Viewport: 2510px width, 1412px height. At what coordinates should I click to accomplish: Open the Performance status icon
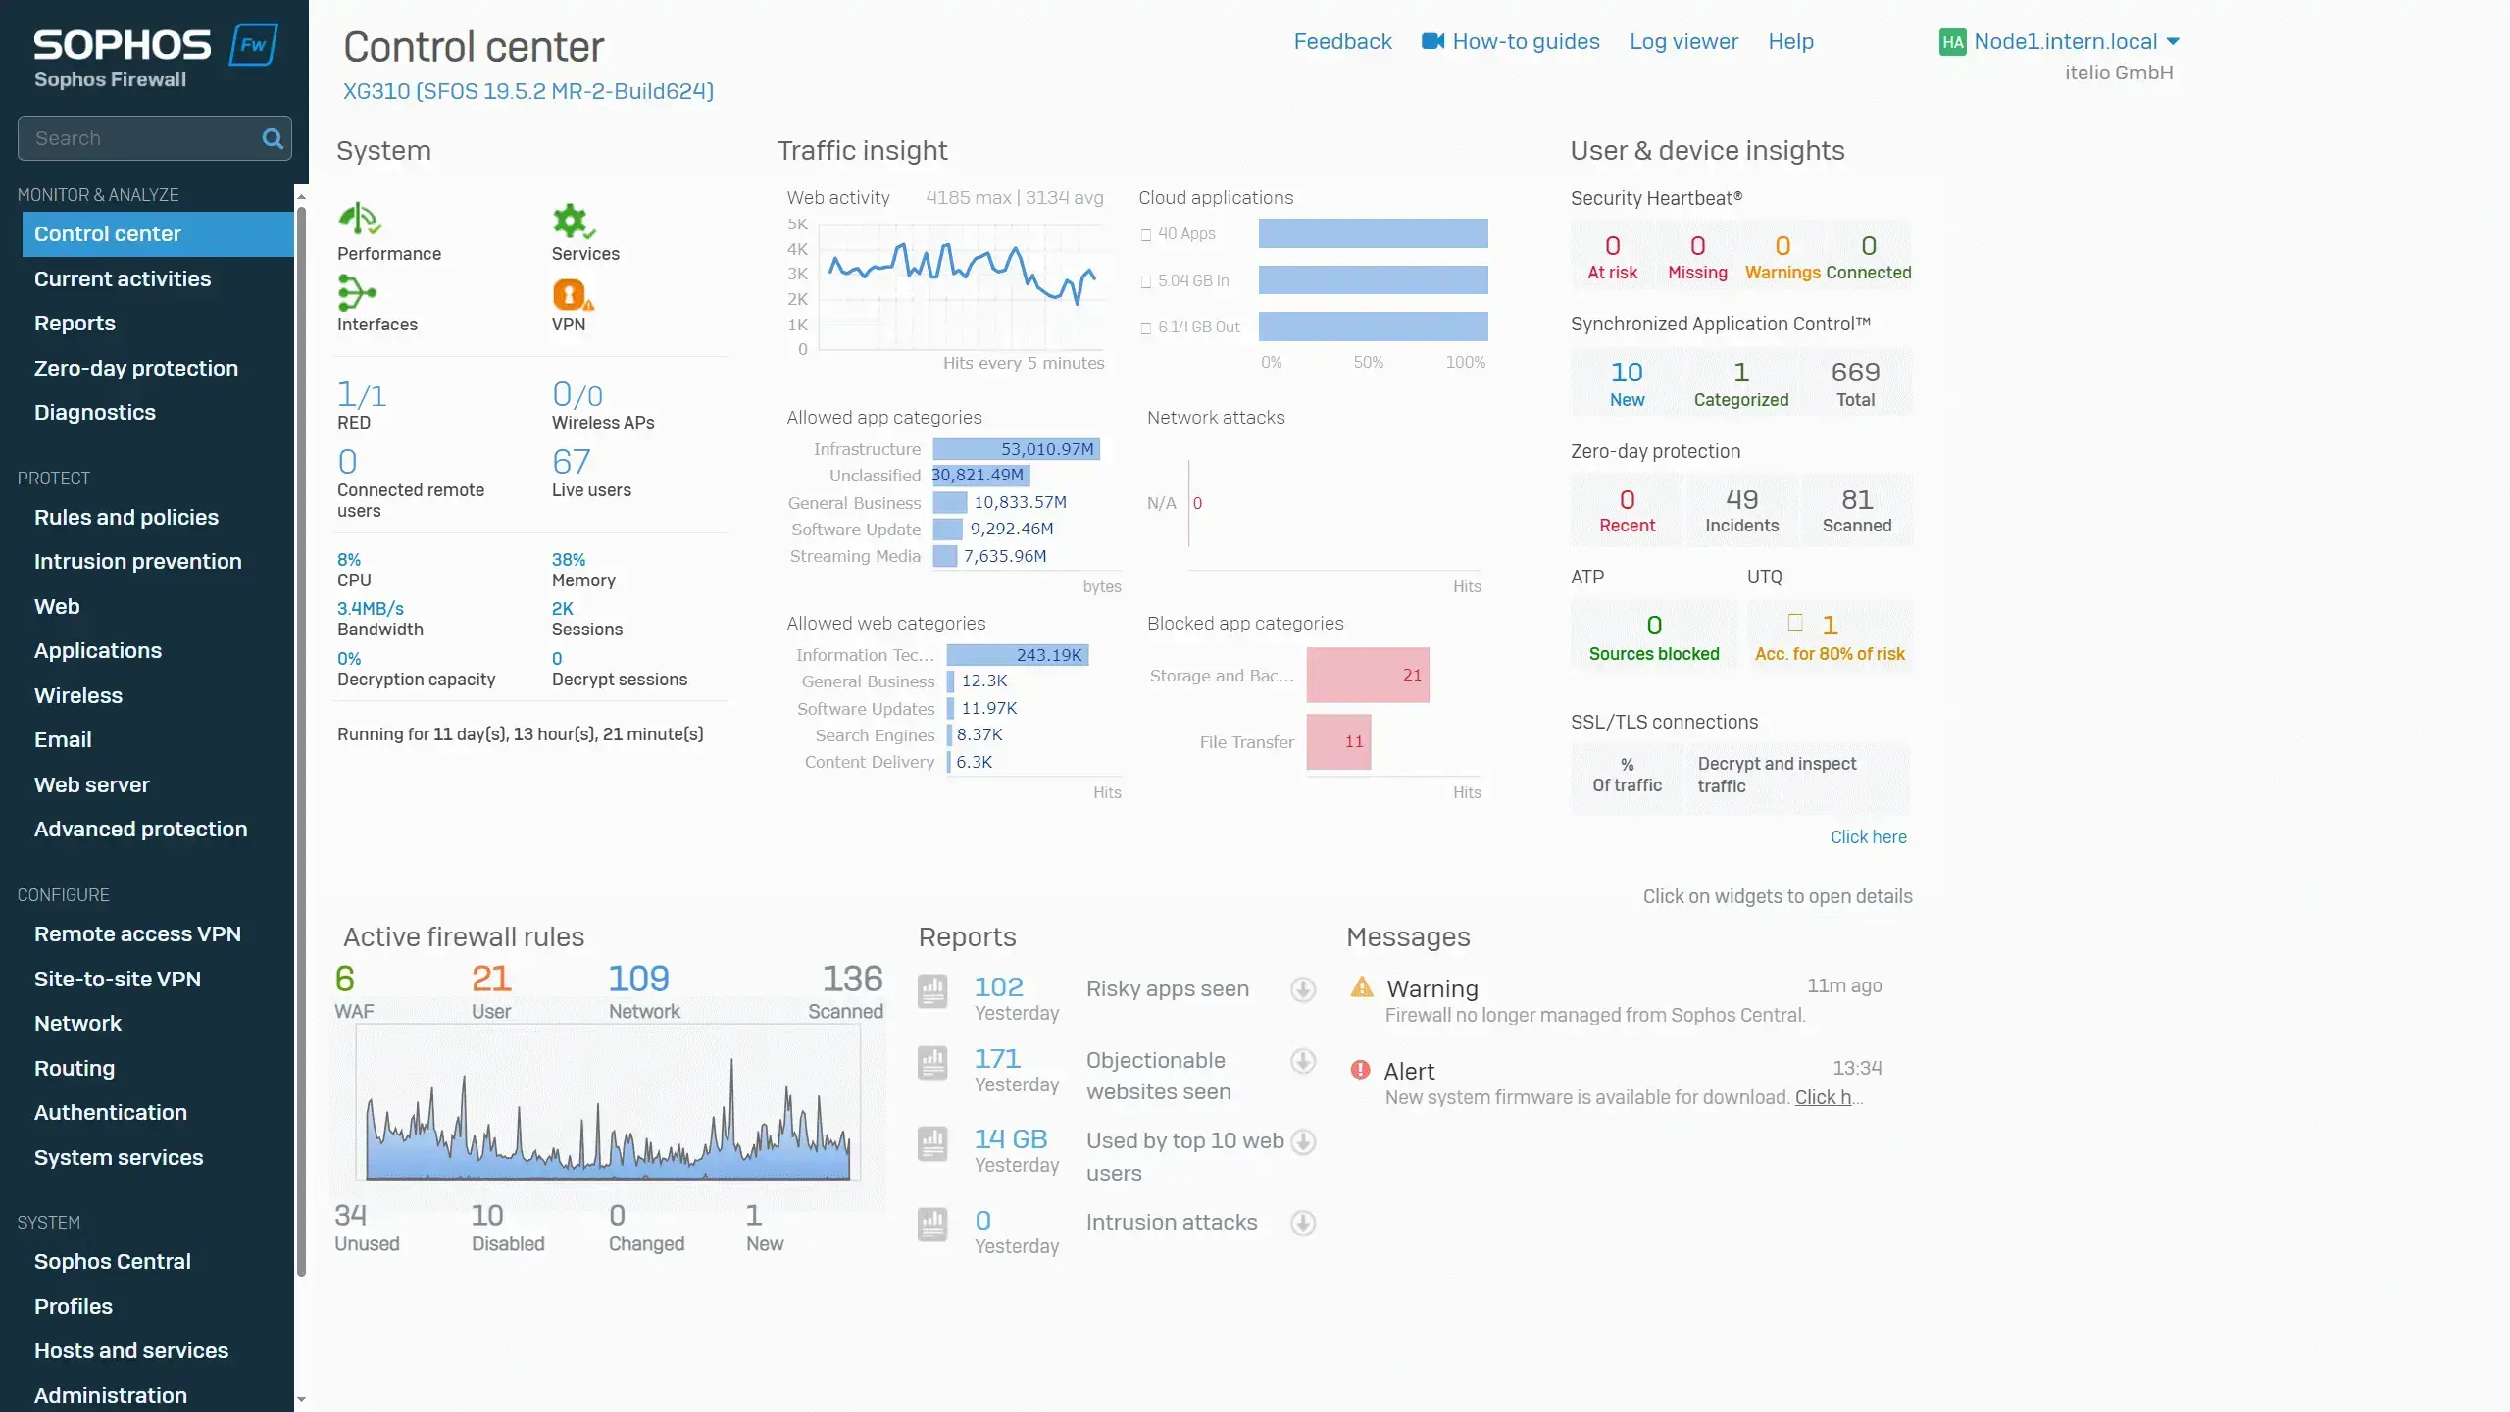(x=360, y=219)
